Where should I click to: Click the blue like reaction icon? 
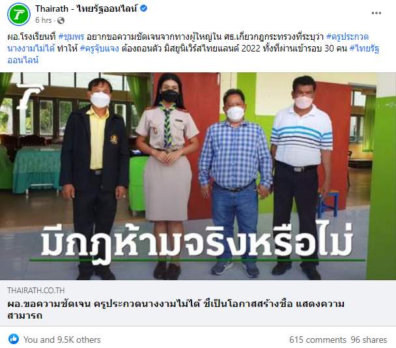tap(14, 339)
